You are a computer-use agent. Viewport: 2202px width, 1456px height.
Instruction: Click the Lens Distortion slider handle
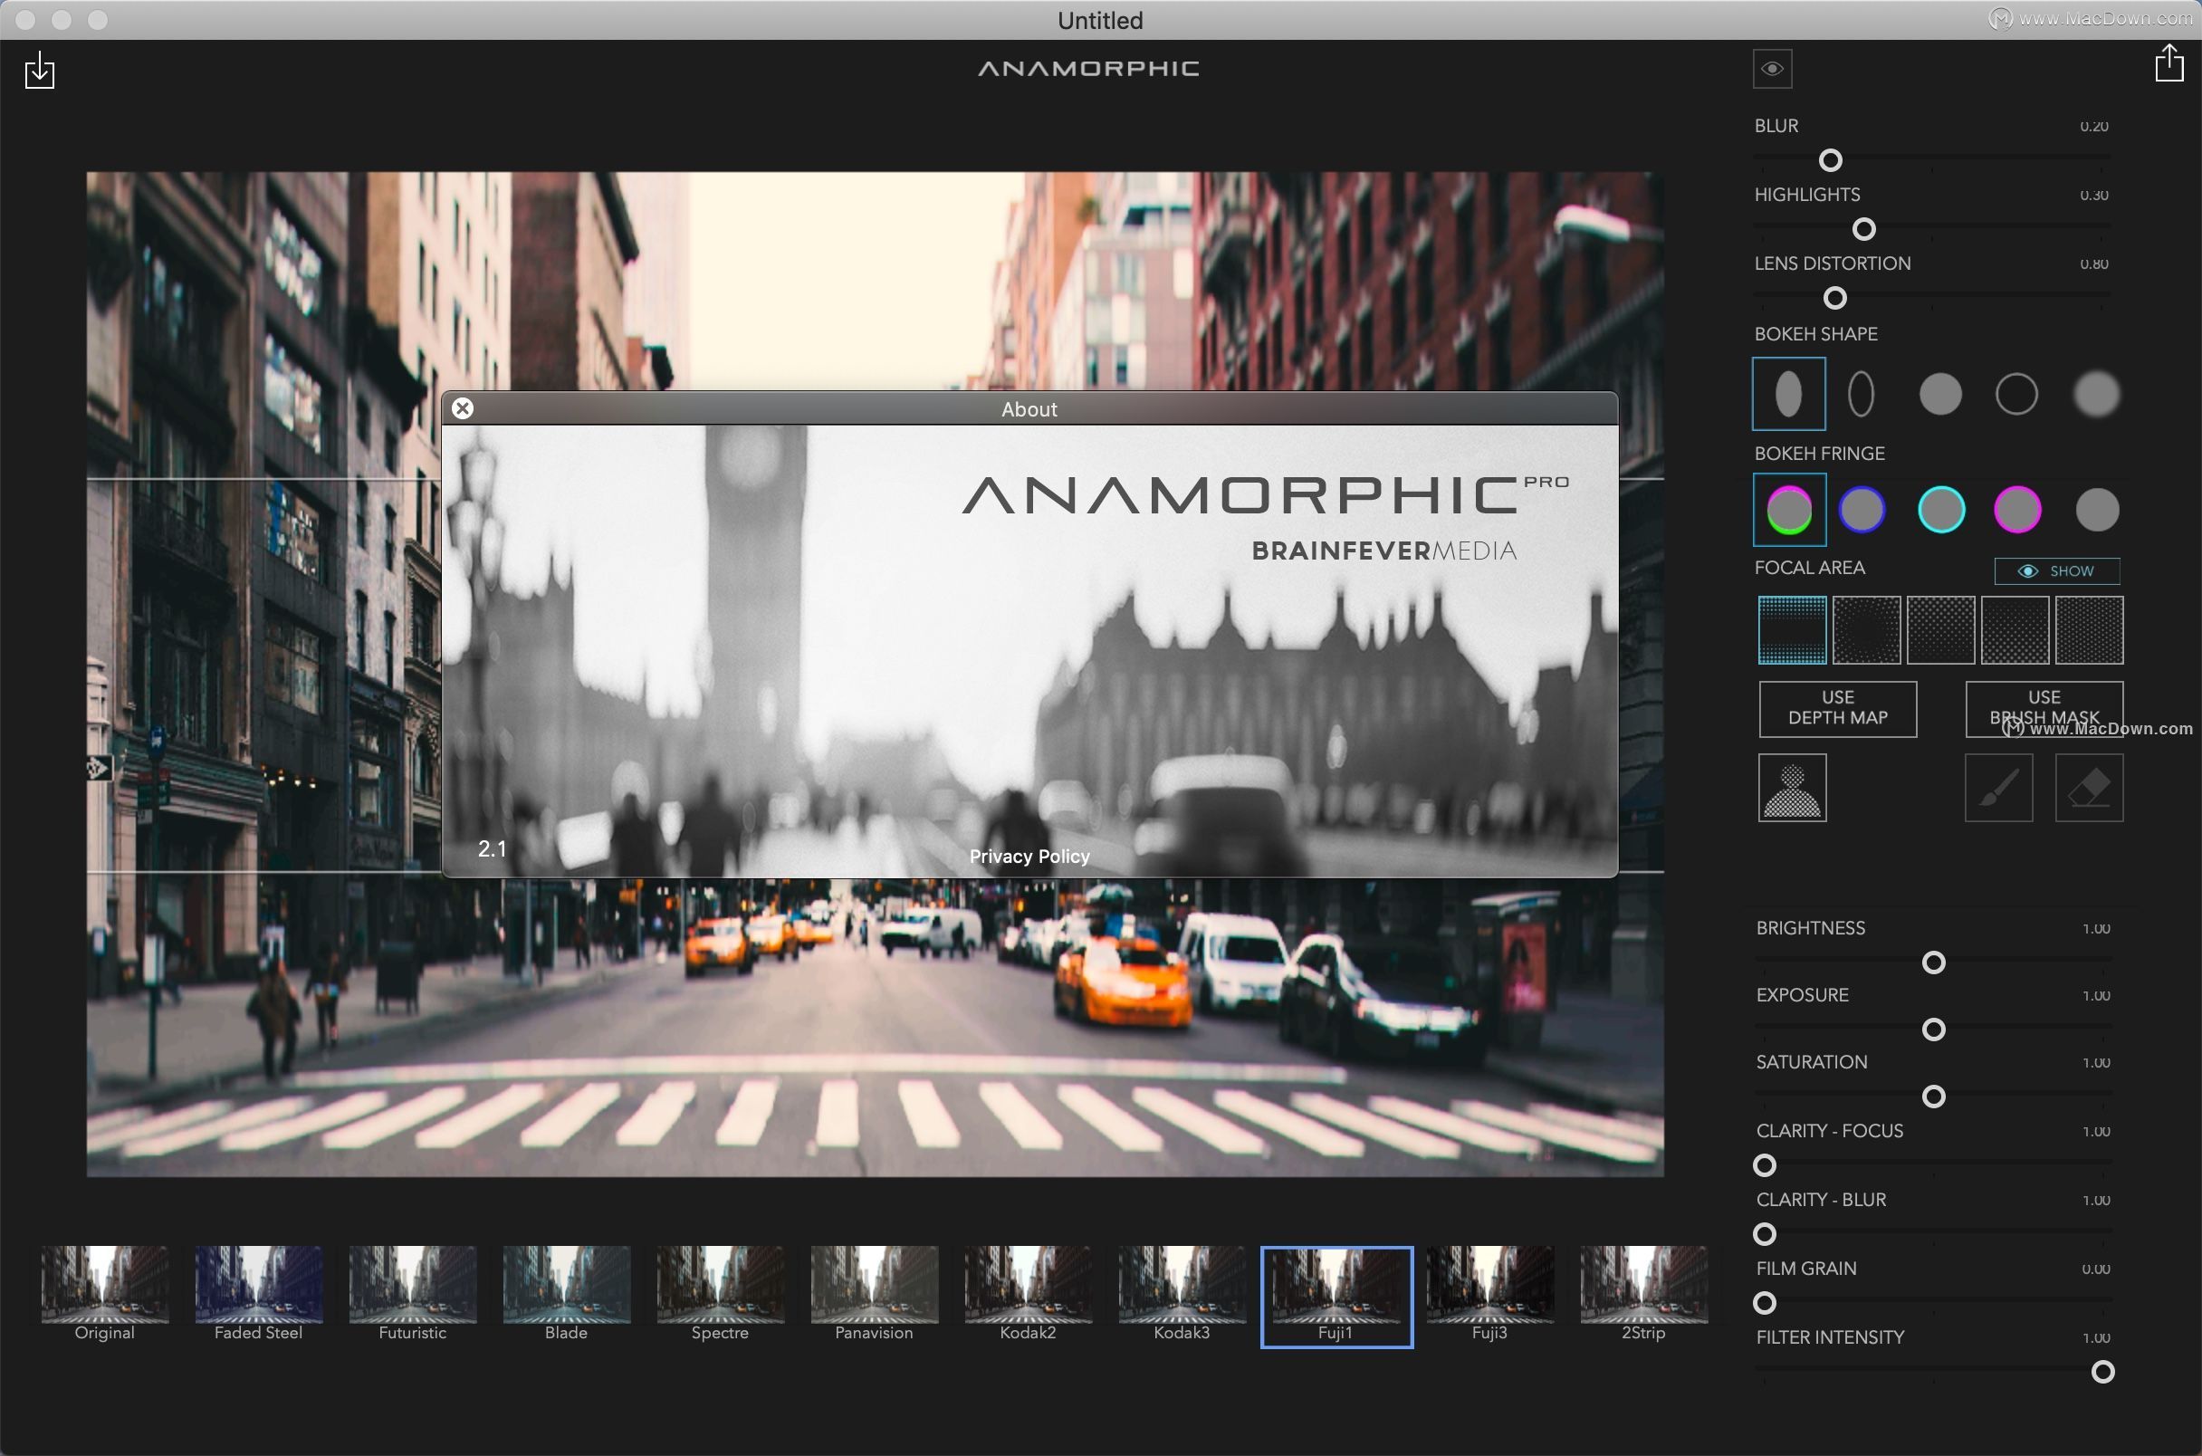[1834, 298]
